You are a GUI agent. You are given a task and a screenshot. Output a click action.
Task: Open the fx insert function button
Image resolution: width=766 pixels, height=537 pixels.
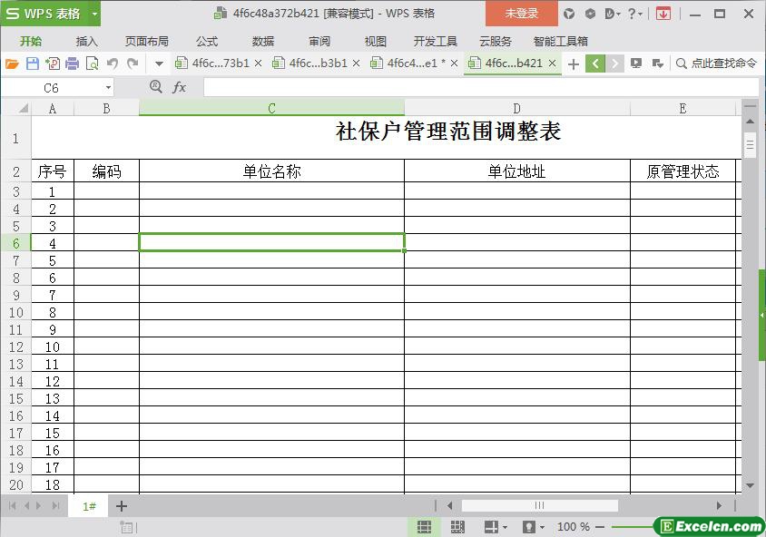(x=180, y=87)
